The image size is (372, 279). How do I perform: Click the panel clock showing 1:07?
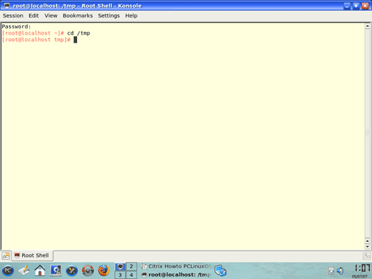pos(362,269)
